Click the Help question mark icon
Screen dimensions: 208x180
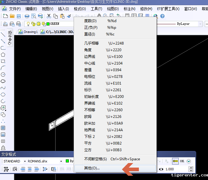pos(162,16)
